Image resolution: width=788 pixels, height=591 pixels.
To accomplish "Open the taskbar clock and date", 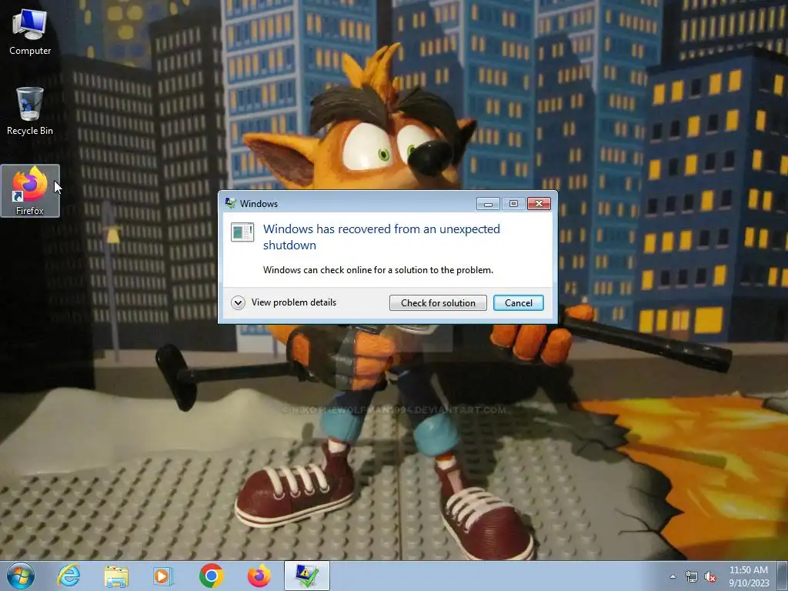I will tap(748, 576).
